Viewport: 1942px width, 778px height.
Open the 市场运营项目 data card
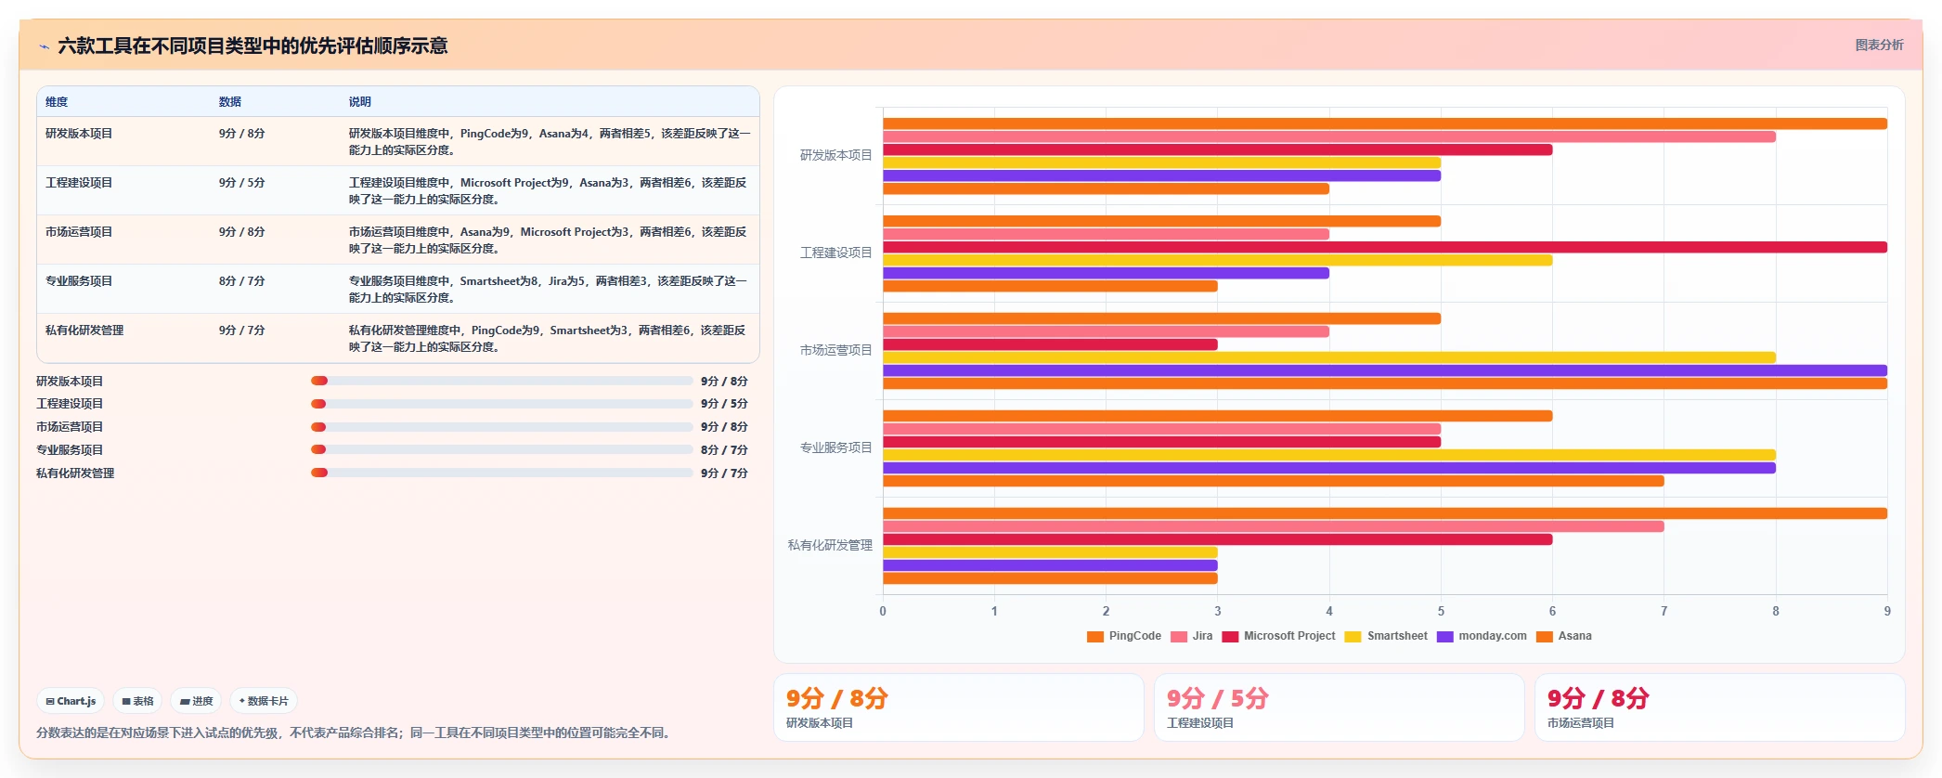pos(1720,707)
